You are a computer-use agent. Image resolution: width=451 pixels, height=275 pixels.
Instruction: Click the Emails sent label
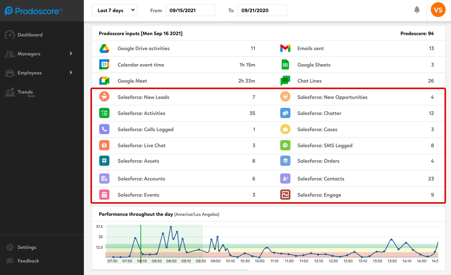[310, 49]
